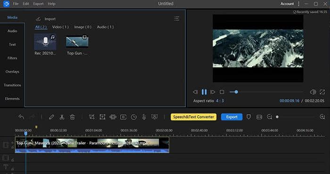Click the app logo icon

click(x=6, y=4)
